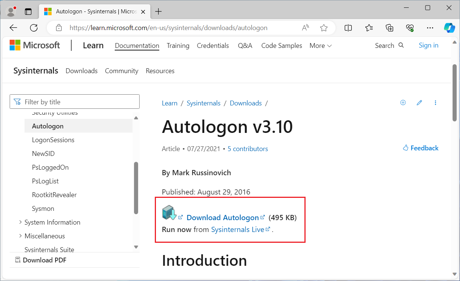This screenshot has width=460, height=281.
Task: Expand System Information tree node
Action: pyautogui.click(x=20, y=222)
